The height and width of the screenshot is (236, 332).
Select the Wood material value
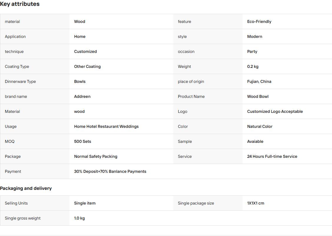tap(79, 21)
